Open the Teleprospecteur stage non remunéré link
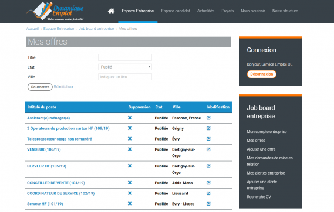The width and height of the screenshot is (334, 212). click(59, 139)
